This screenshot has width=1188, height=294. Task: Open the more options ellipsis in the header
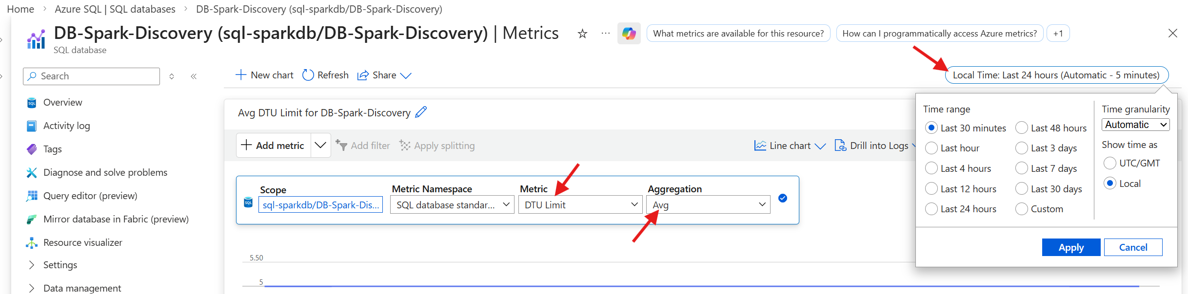pyautogui.click(x=606, y=33)
